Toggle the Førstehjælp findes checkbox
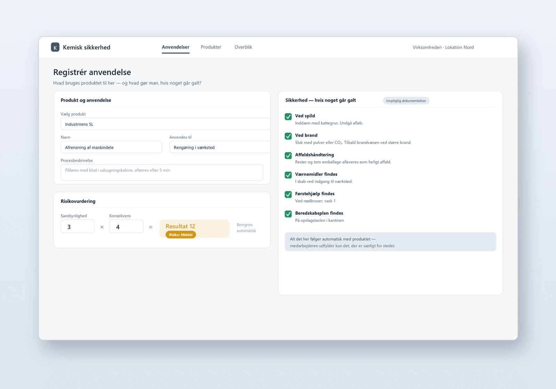This screenshot has height=389, width=556. coord(288,194)
